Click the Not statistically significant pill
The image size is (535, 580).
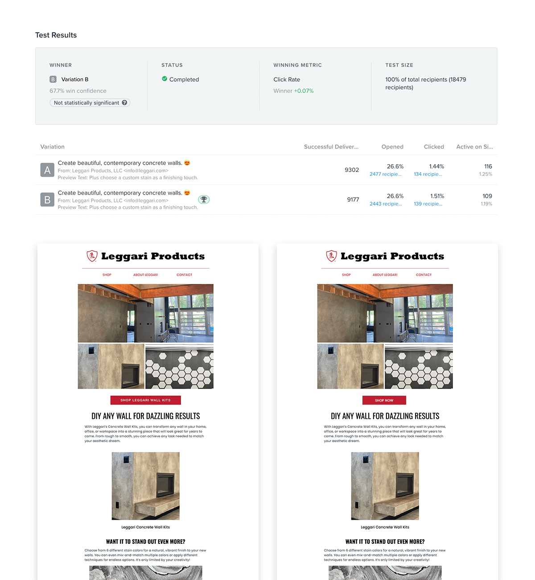pyautogui.click(x=90, y=103)
